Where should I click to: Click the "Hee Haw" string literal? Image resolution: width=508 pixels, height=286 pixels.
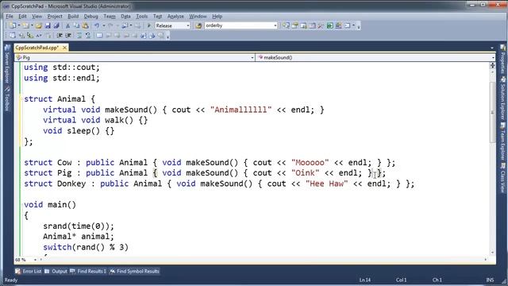[326, 184]
